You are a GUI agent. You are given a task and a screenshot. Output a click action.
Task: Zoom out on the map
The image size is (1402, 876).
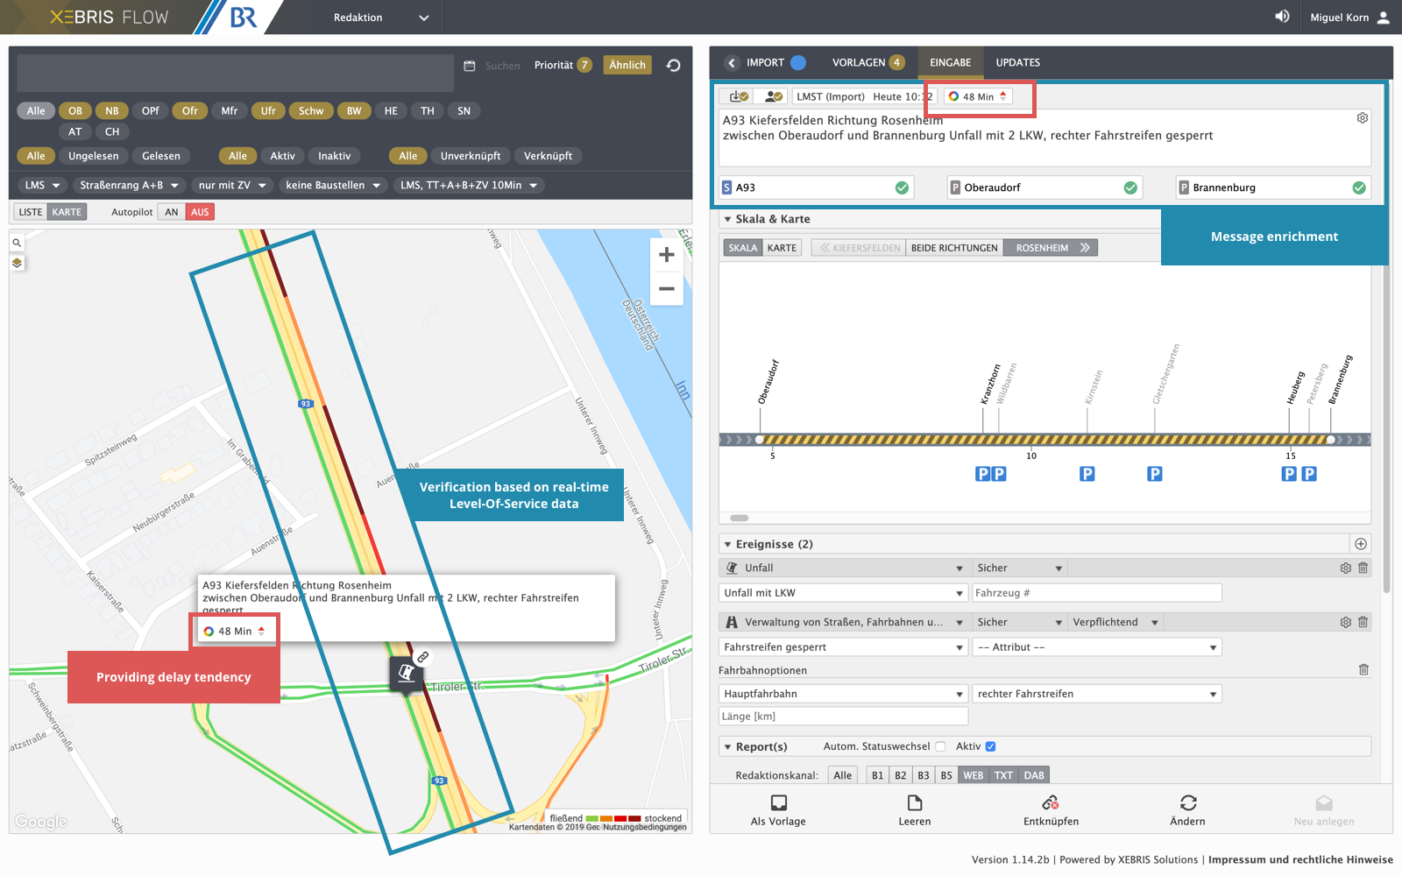[x=666, y=288]
